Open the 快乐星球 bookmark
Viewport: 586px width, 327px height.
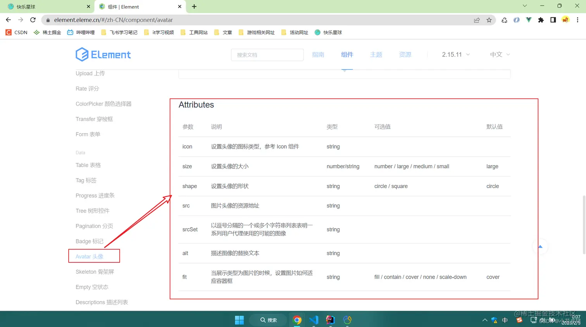tap(328, 33)
